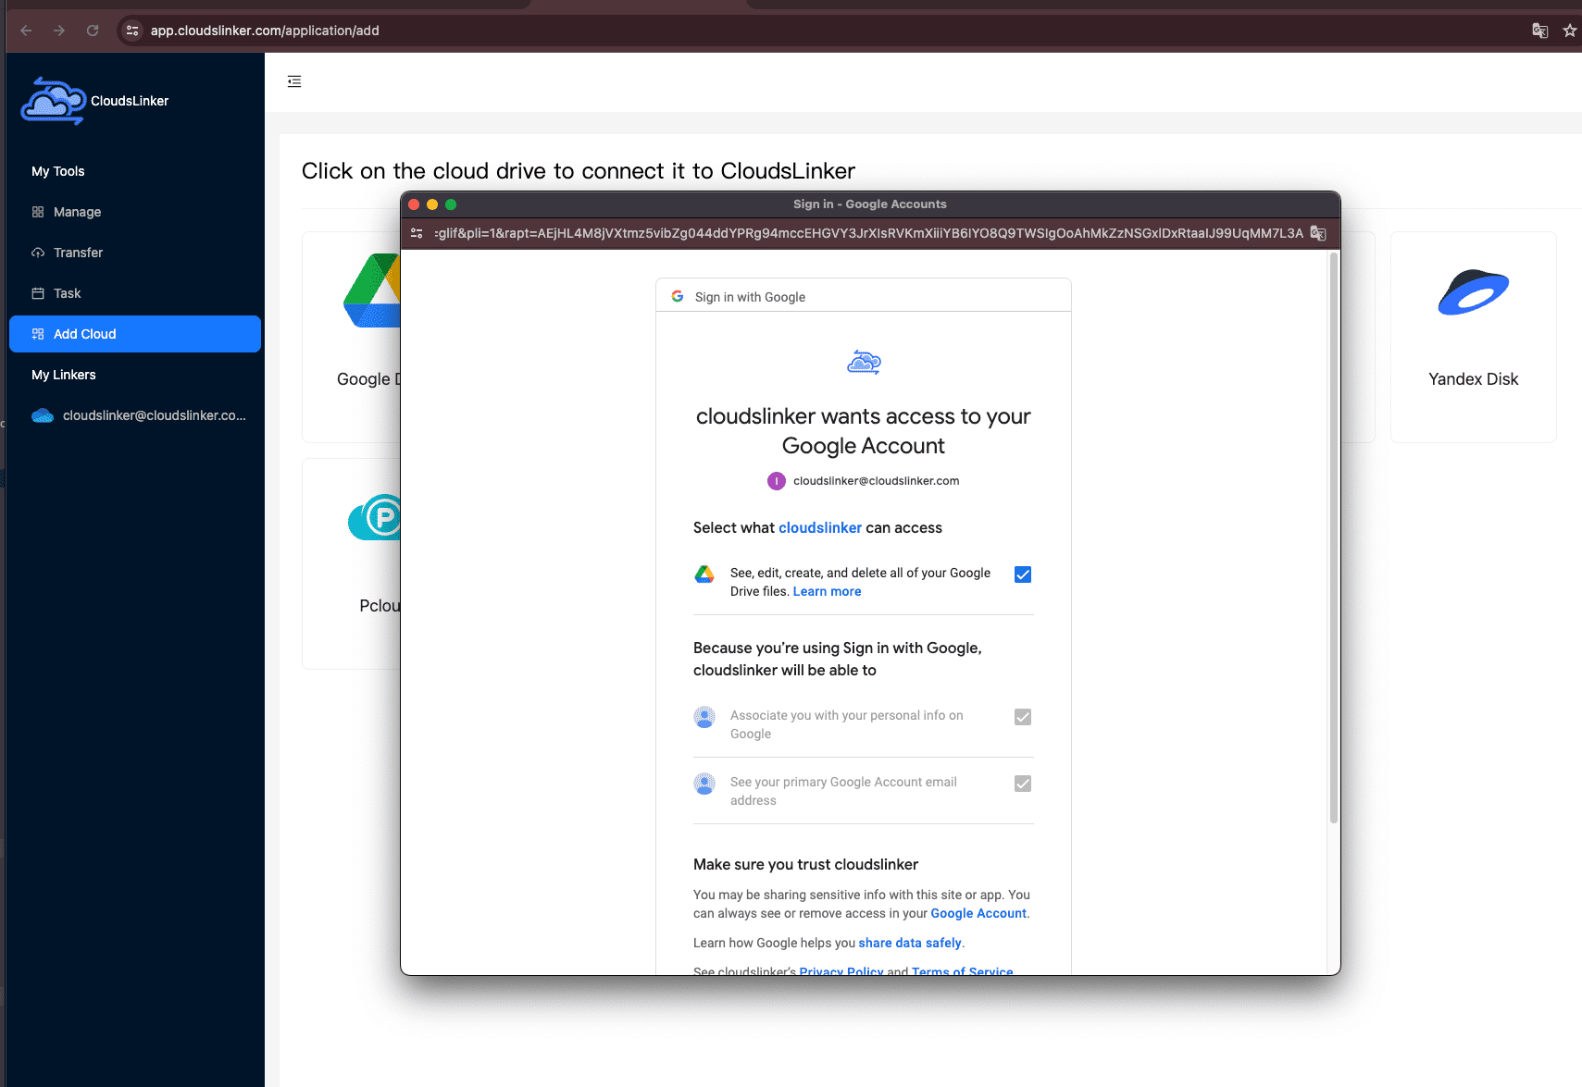
Task: Select Add Cloud in sidebar
Action: tap(135, 334)
